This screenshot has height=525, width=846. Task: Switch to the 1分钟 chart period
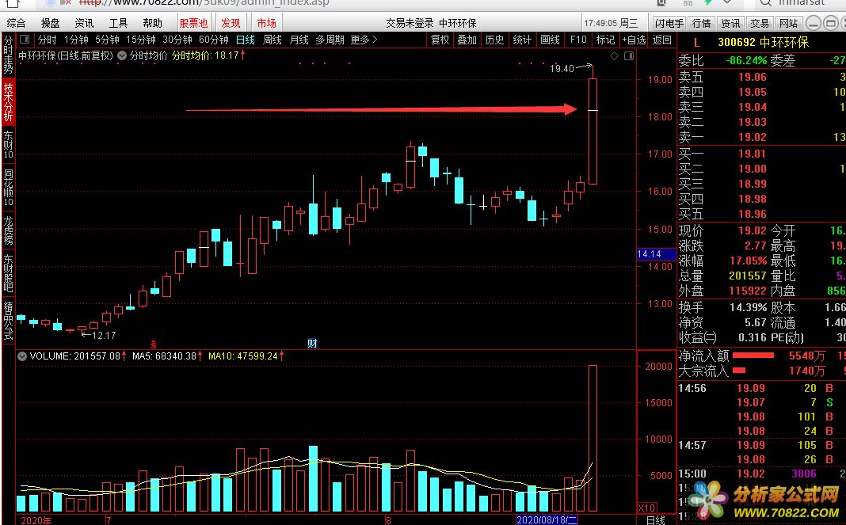pyautogui.click(x=75, y=40)
